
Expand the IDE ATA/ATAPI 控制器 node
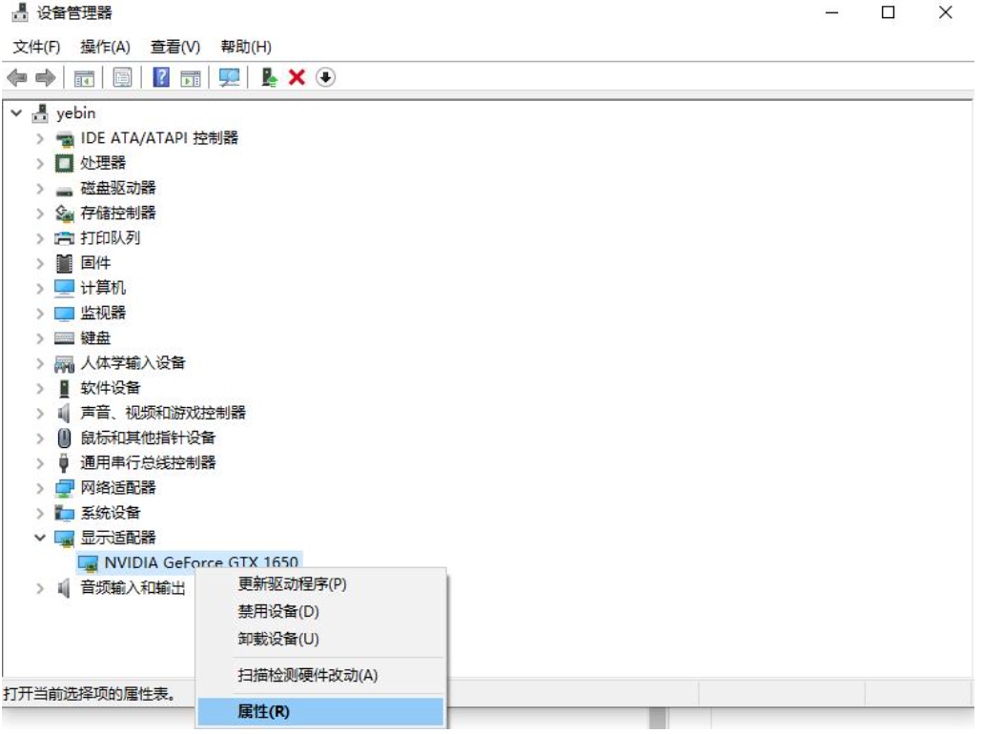point(40,138)
